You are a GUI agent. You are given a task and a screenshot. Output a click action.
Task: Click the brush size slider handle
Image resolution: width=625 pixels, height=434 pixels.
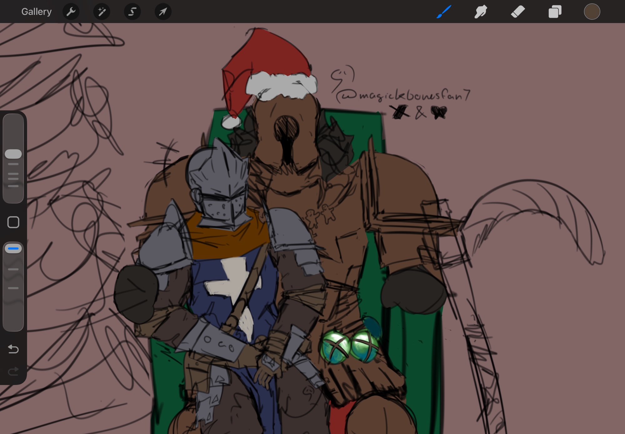click(x=13, y=154)
